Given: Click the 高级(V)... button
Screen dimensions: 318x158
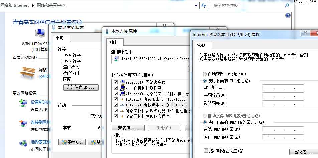Looking at the screenshot, I should coord(303,152).
